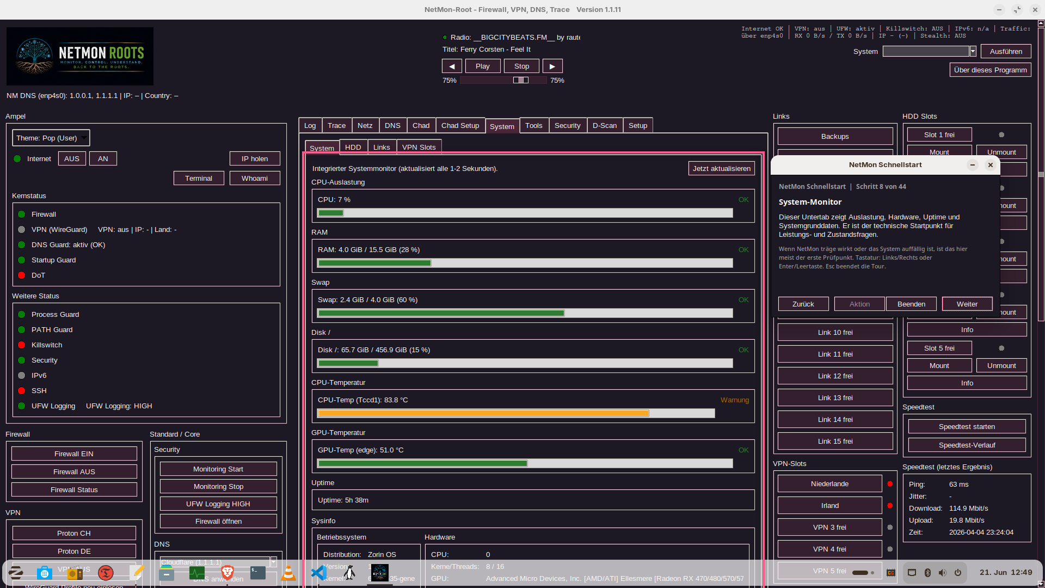Click Weiter in the Schnellstart tour

click(967, 304)
